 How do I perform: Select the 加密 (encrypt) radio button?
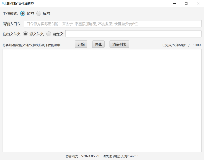23,13
